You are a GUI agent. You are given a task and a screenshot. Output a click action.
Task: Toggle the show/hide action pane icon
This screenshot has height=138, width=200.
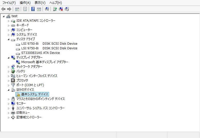[39, 9]
